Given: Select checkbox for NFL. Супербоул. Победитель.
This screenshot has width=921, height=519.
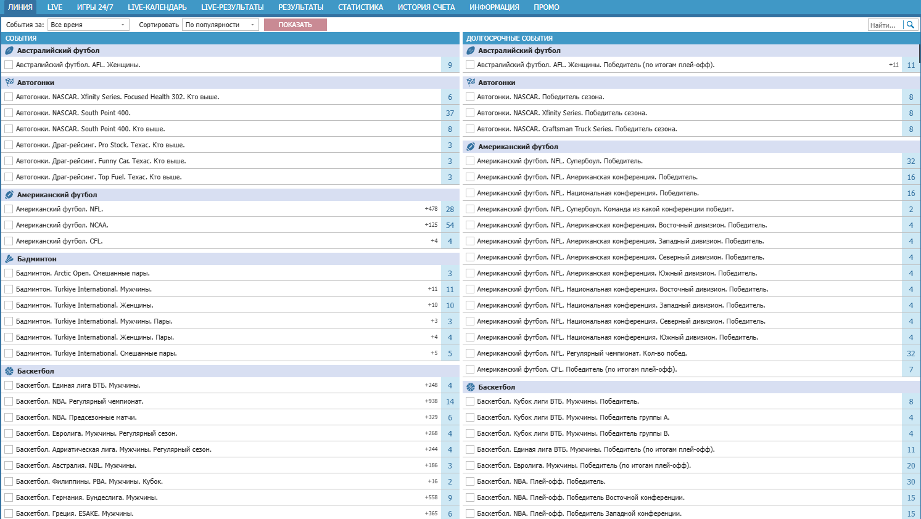Looking at the screenshot, I should [x=470, y=161].
